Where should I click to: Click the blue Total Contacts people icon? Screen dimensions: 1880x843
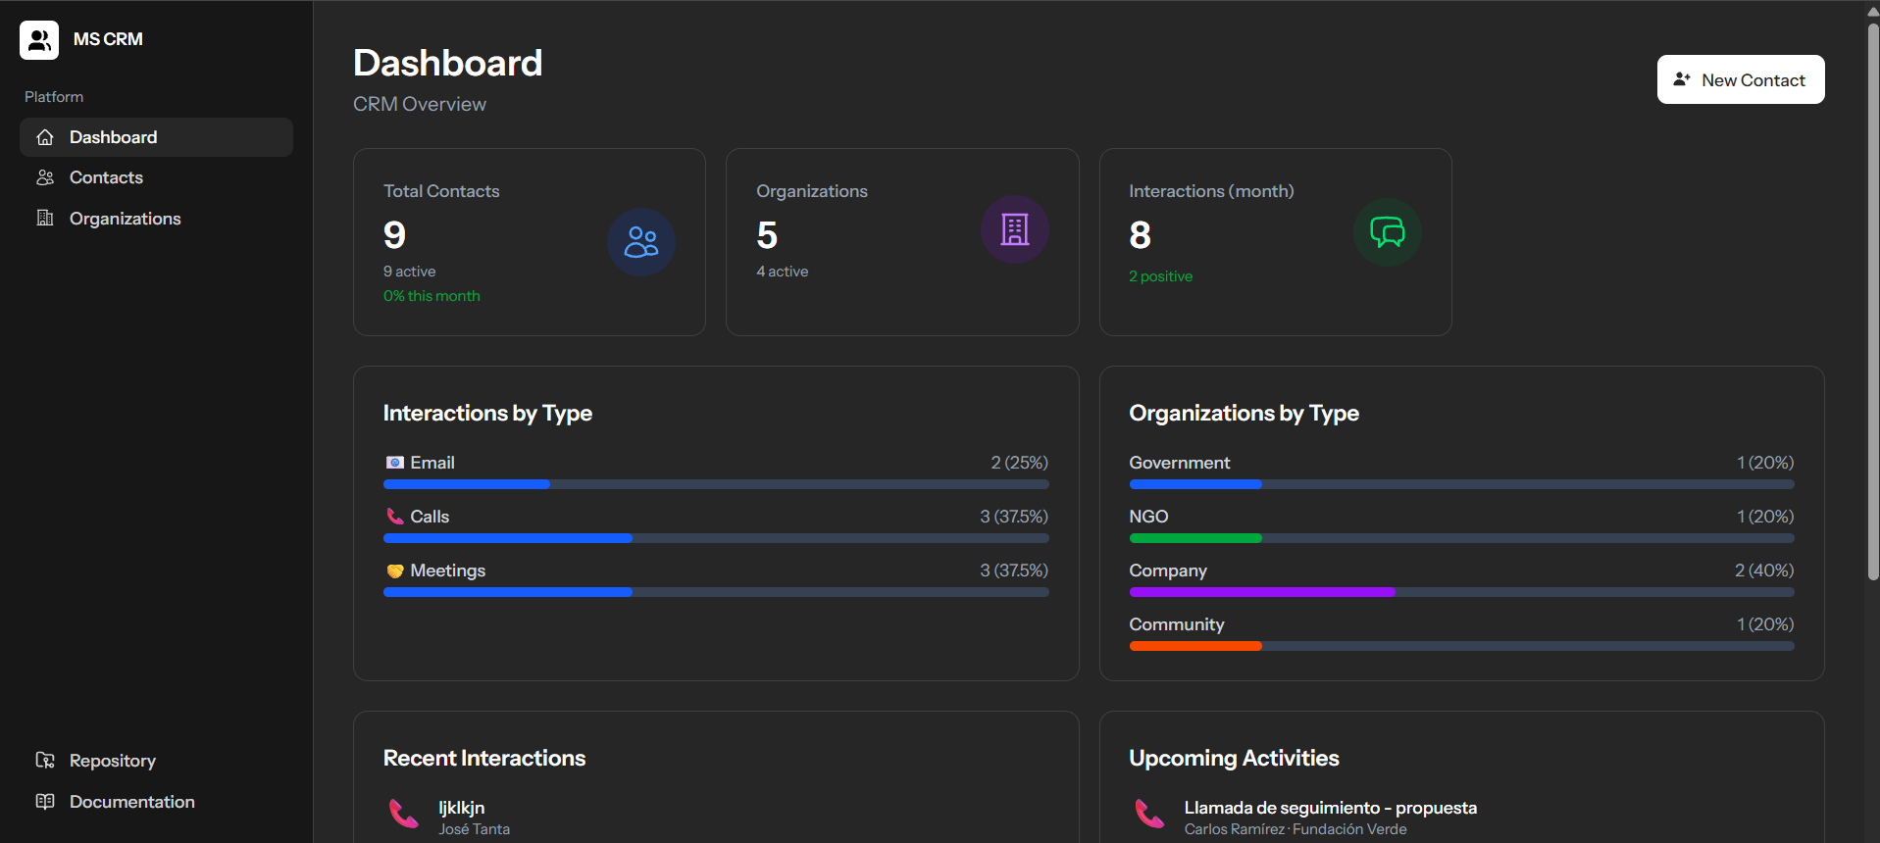coord(641,242)
